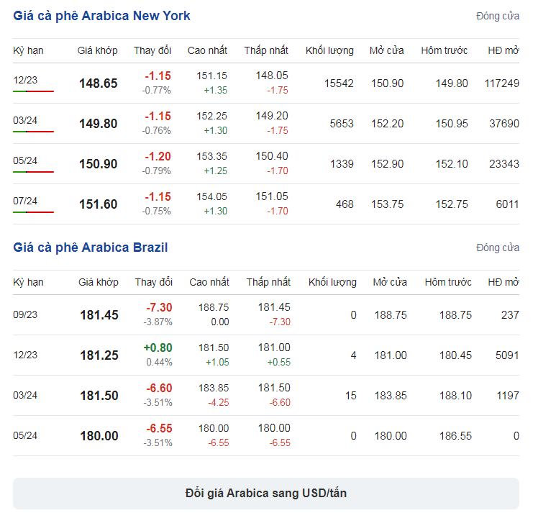Click the 'HĐ mở' header in New York table
The width and height of the screenshot is (538, 513).
pos(503,50)
